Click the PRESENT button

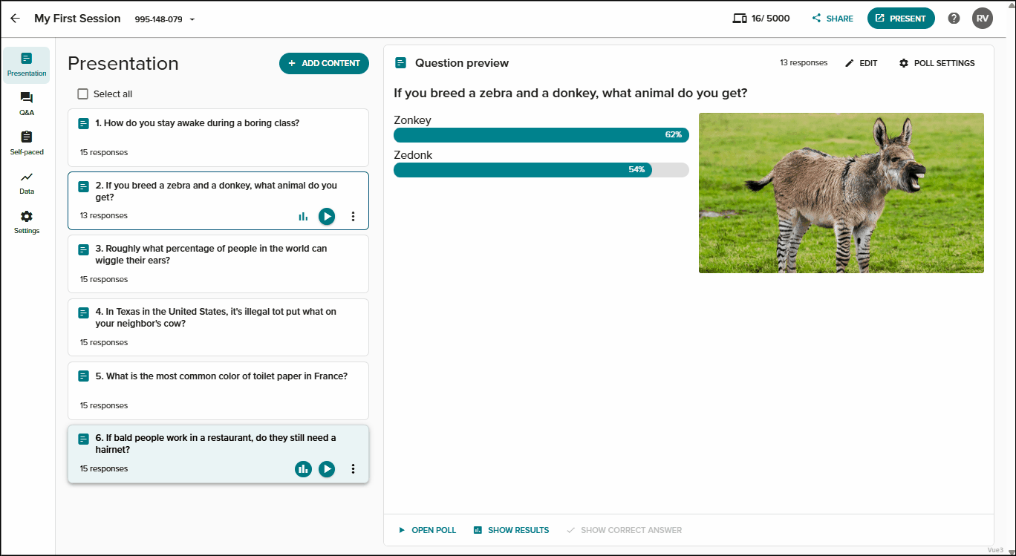(x=901, y=19)
